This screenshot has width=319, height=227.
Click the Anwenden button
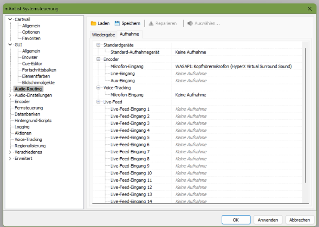[268, 220]
